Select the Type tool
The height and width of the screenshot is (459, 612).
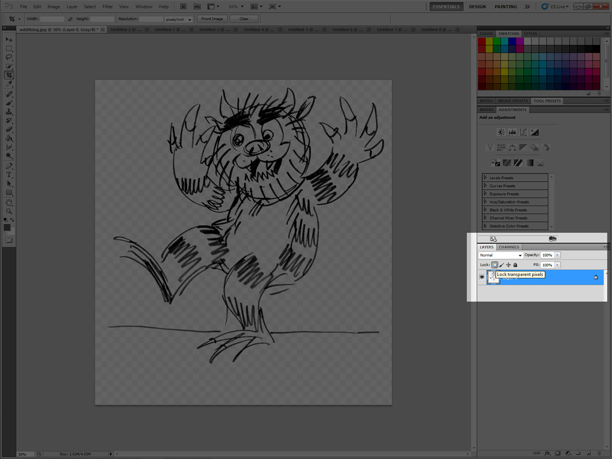click(x=9, y=174)
